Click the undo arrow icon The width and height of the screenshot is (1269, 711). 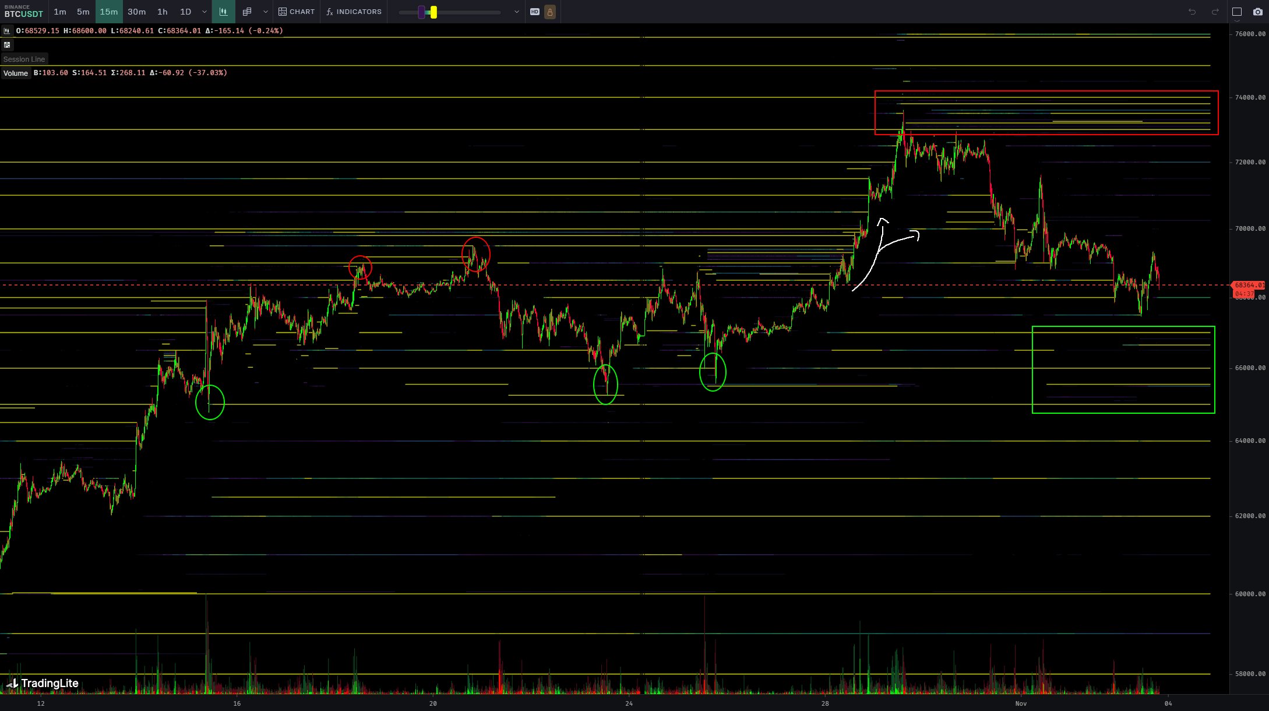[x=1192, y=12]
